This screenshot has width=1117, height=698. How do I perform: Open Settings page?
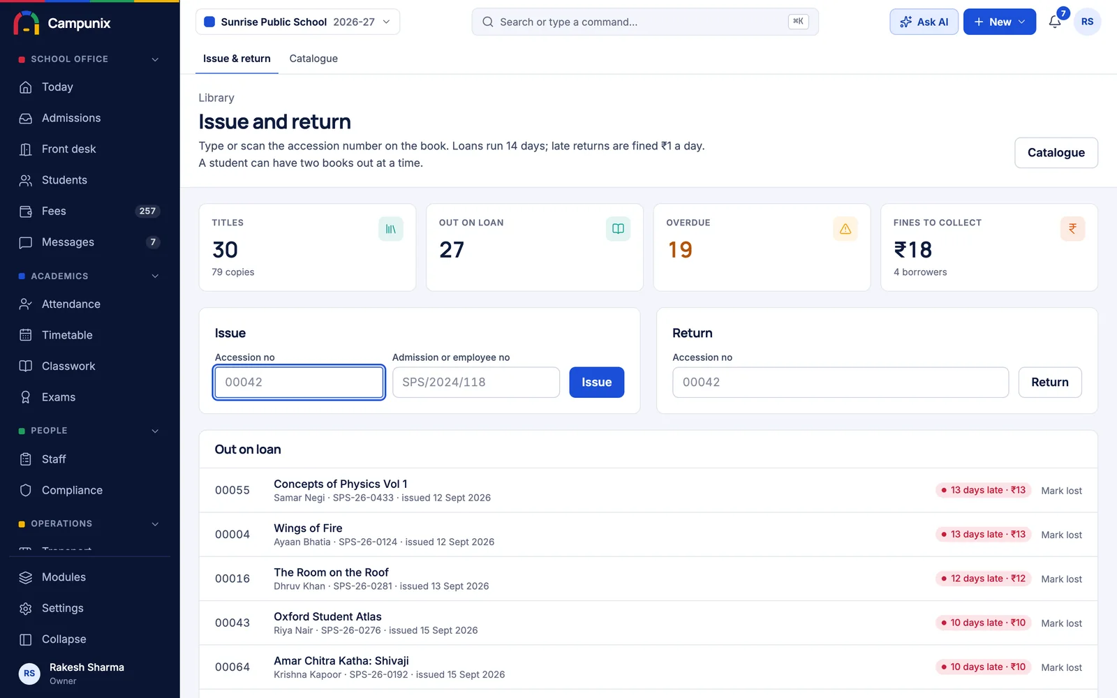tap(89, 609)
